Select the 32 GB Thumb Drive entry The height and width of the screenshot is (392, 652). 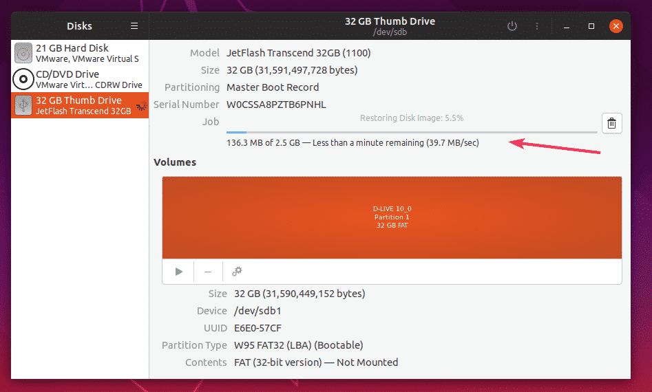(x=80, y=105)
